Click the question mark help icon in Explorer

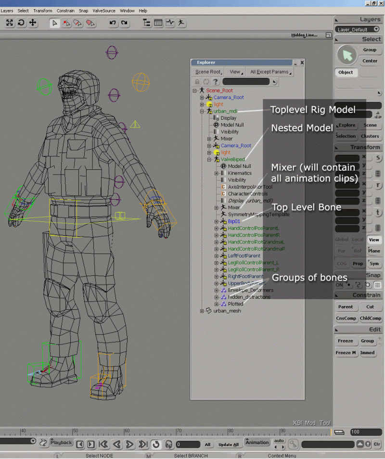tap(216, 82)
